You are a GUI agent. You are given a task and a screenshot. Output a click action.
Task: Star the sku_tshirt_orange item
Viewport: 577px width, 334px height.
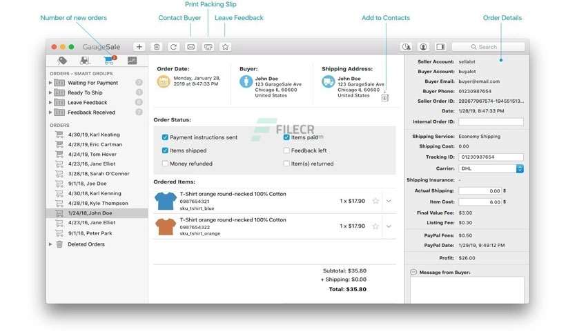375,226
